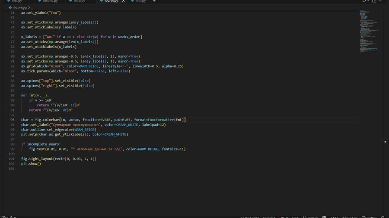The image size is (389, 218).
Task: Click the UTF-8 encoding button
Action: (284, 217)
